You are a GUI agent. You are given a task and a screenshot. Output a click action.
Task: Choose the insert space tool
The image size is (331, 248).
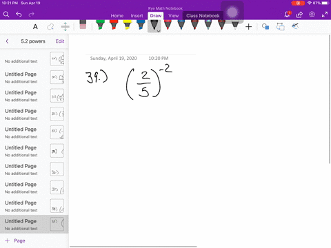(66, 27)
